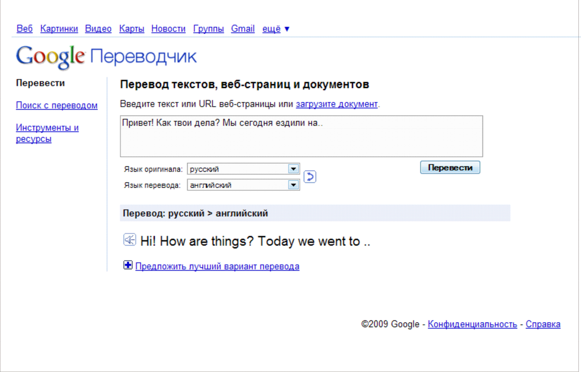581x372 pixels.
Task: Open Карты in top navigation
Action: click(x=132, y=29)
